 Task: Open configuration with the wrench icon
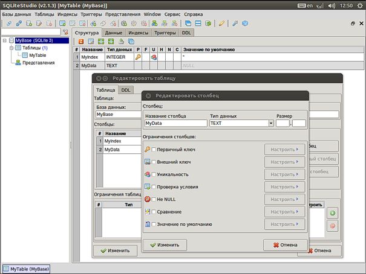coord(235,24)
